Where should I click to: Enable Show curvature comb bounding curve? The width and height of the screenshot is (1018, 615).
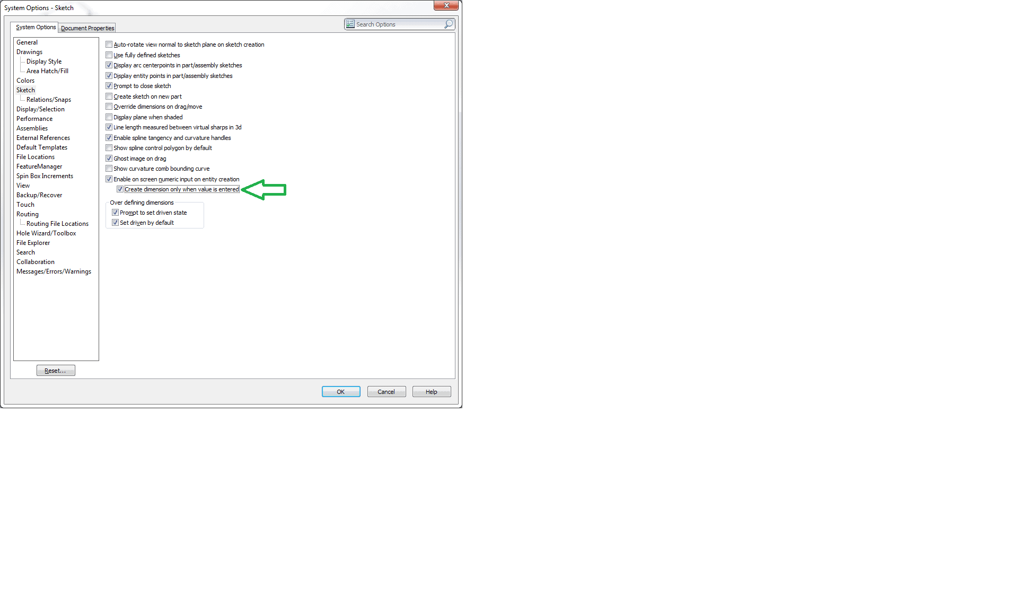coord(109,169)
